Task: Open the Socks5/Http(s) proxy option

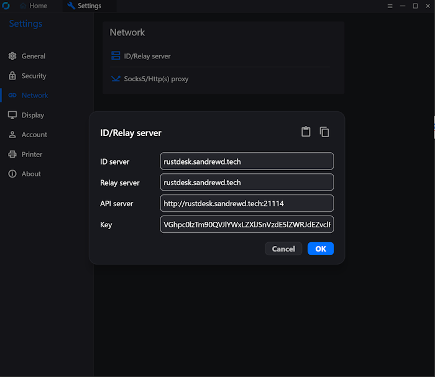Action: pos(155,79)
